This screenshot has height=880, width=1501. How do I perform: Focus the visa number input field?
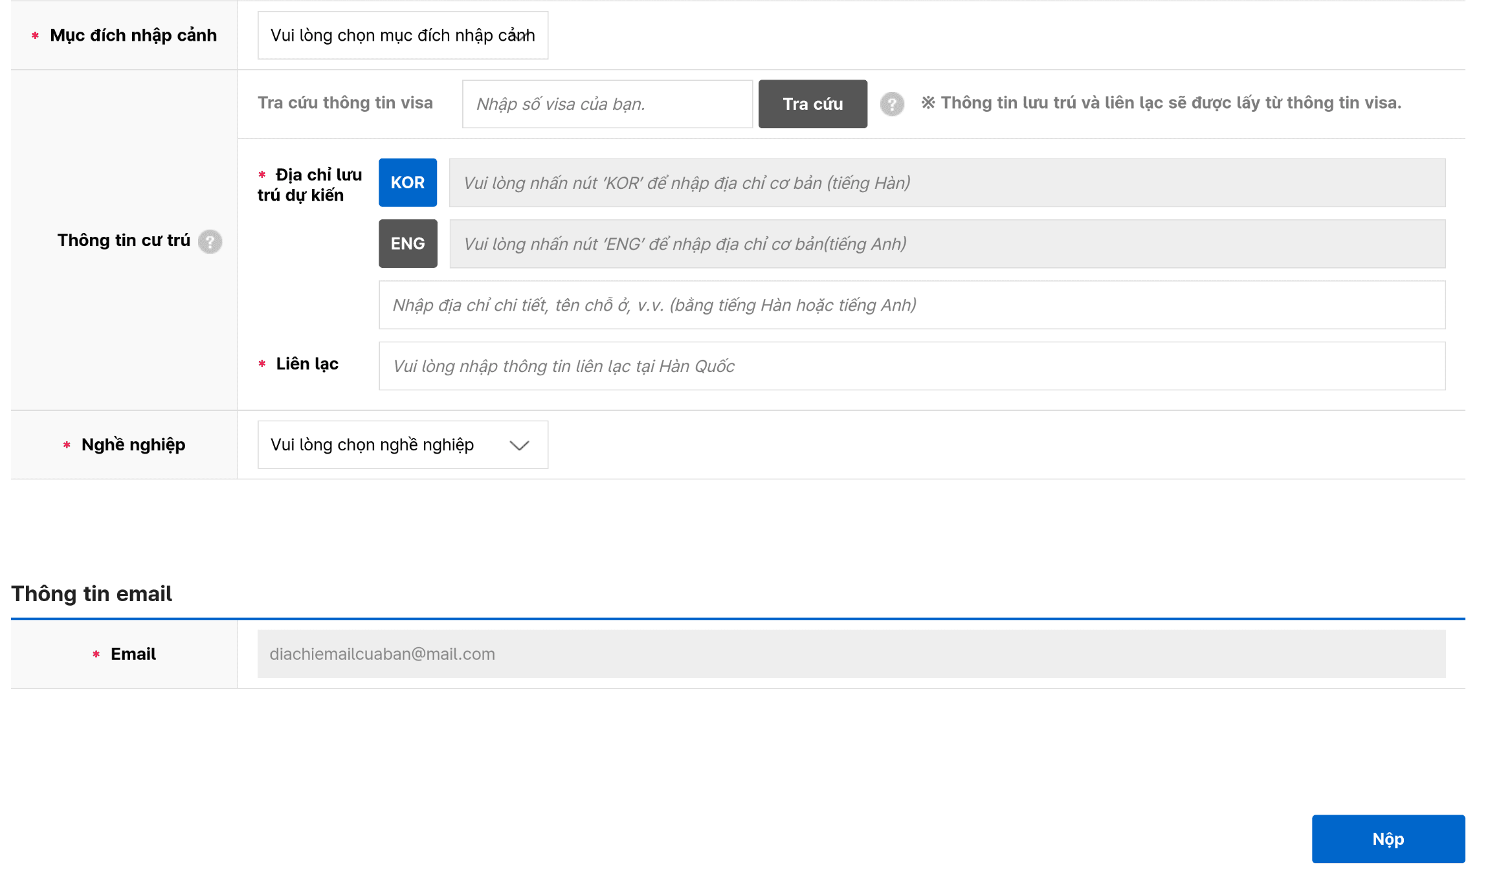(606, 104)
